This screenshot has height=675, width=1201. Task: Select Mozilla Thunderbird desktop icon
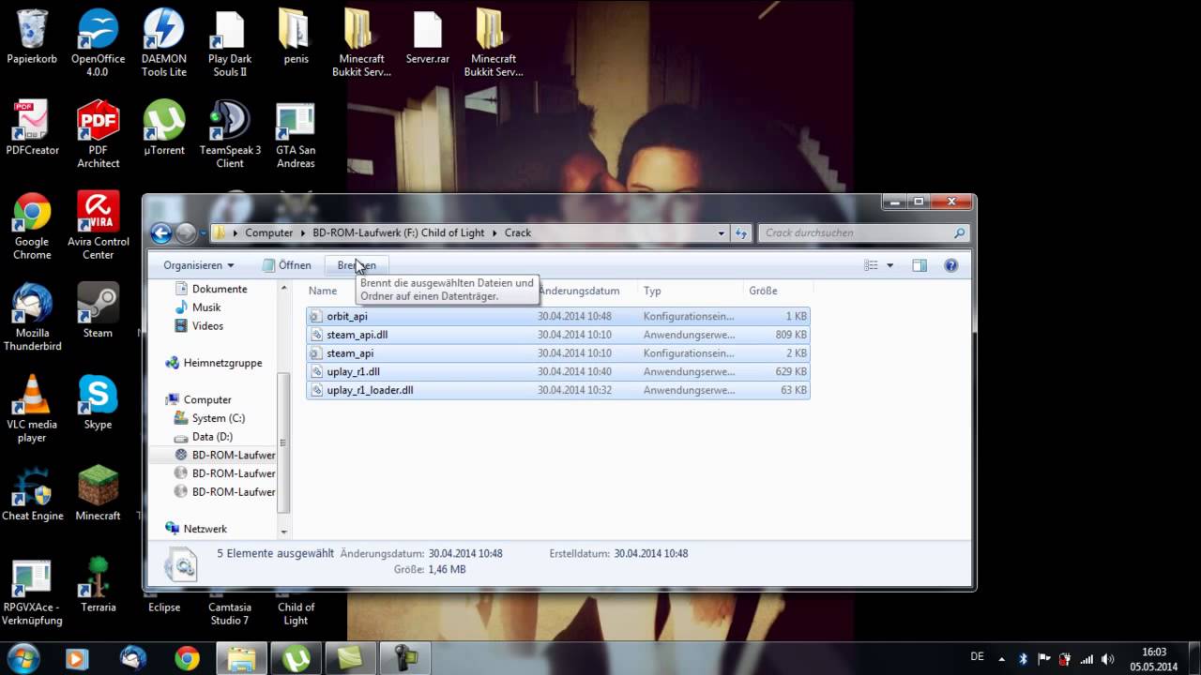[32, 317]
